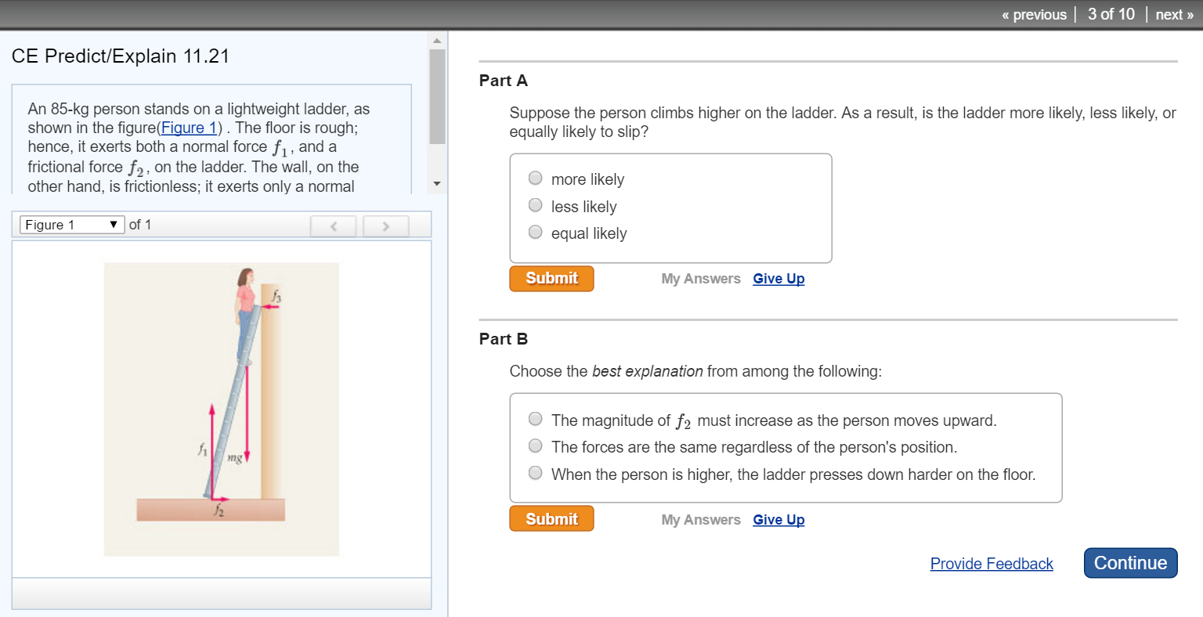Click the previous figure arrow
Image resolution: width=1203 pixels, height=617 pixels.
[333, 226]
